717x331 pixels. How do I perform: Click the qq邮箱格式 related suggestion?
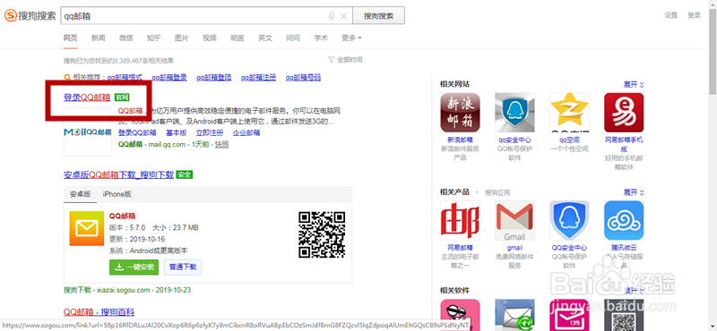125,78
